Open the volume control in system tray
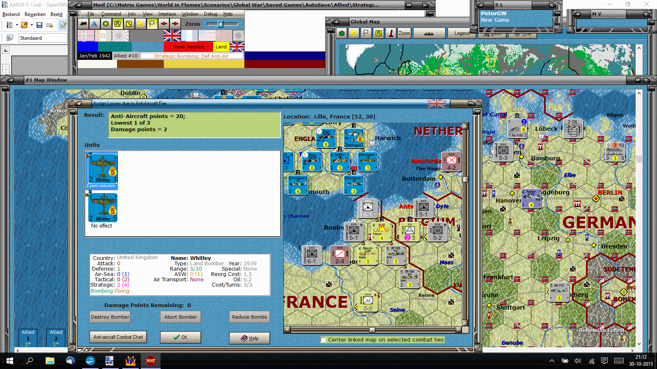The image size is (657, 369). [x=578, y=361]
